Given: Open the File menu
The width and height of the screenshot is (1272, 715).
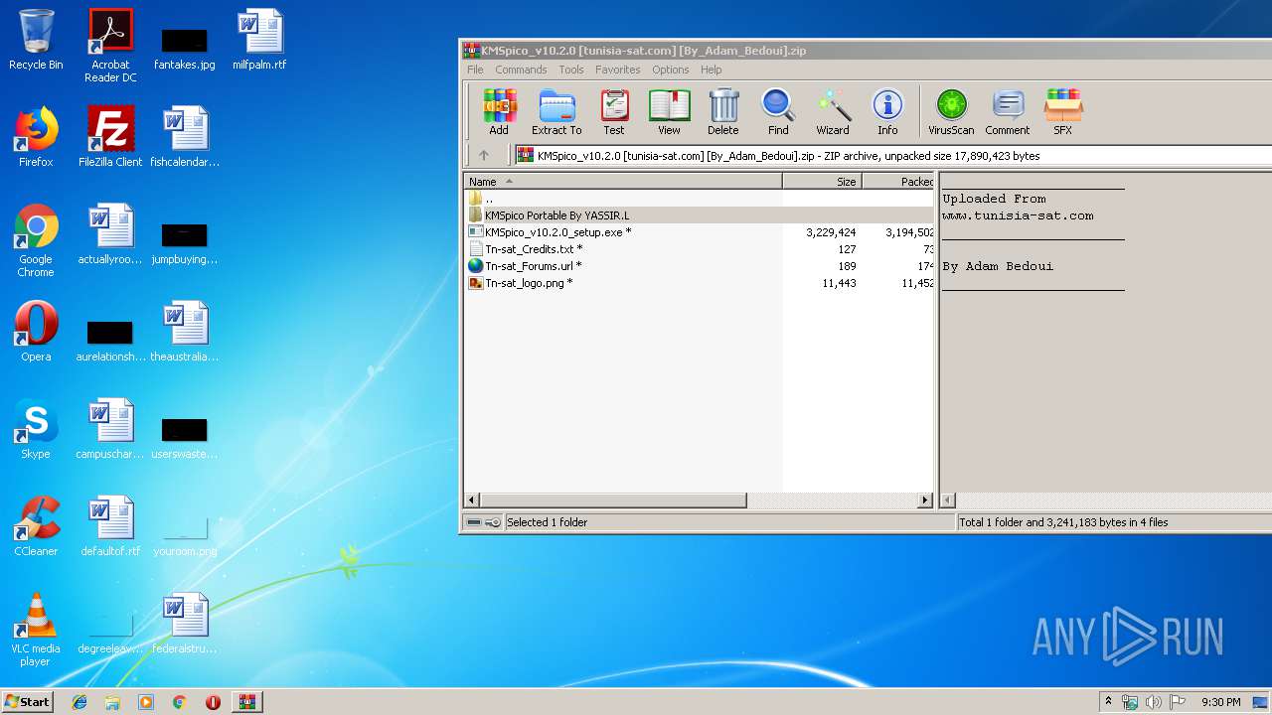Looking at the screenshot, I should pos(475,70).
